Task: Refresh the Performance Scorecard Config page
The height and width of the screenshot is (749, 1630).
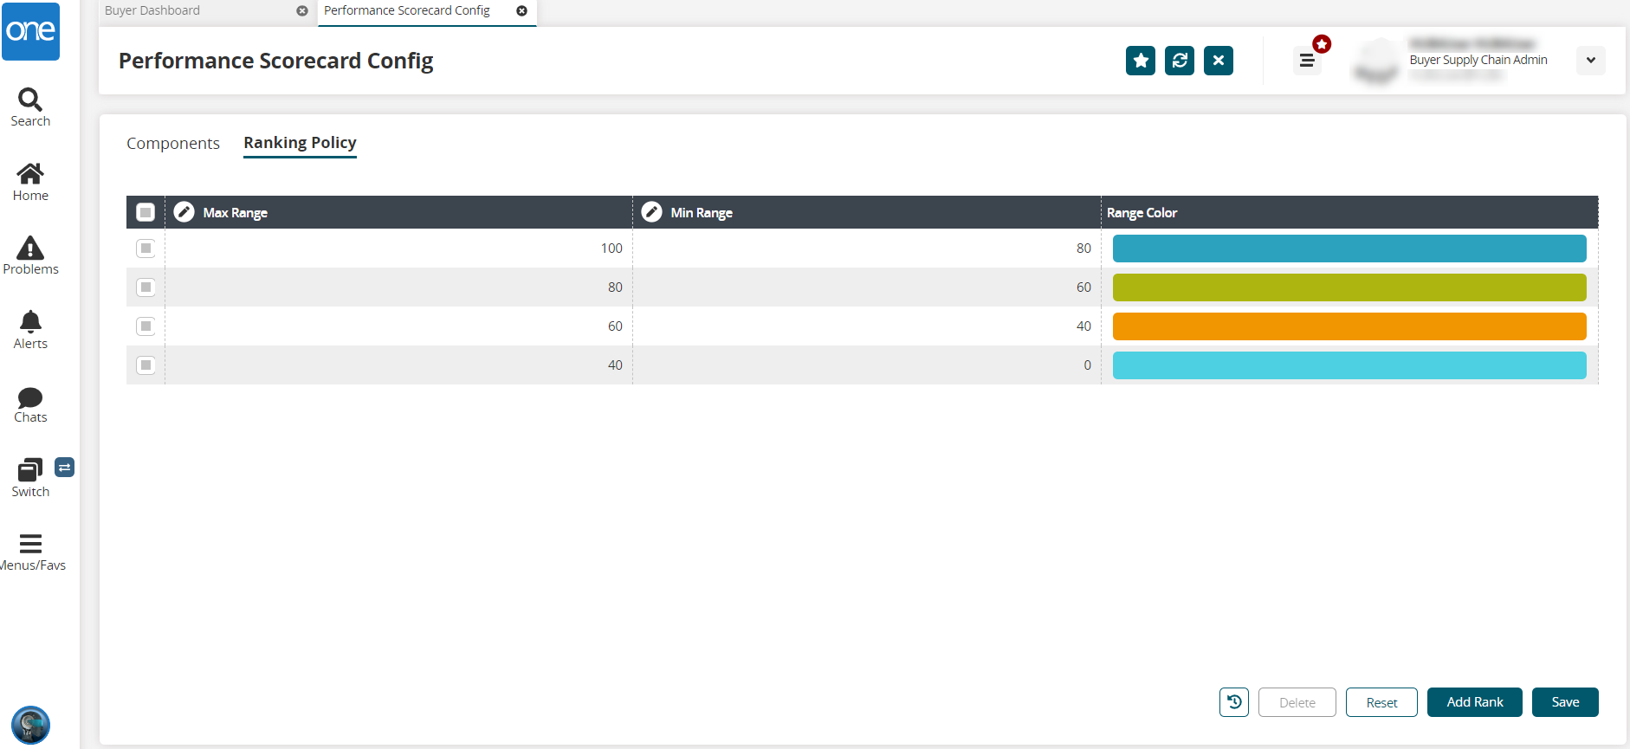Action: click(x=1180, y=61)
